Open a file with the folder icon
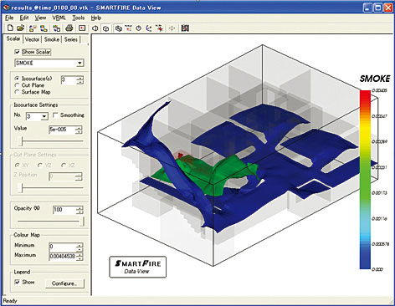The width and height of the screenshot is (395, 306). (x=20, y=28)
